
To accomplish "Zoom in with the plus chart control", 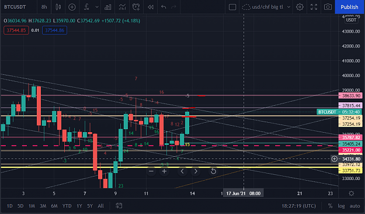I will coord(164,171).
